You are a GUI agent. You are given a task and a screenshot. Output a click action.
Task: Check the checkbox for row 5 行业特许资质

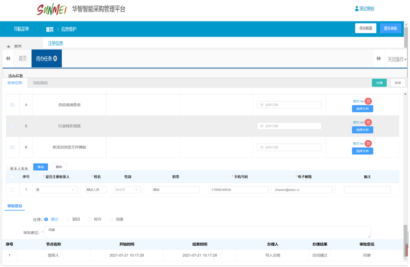point(12,126)
